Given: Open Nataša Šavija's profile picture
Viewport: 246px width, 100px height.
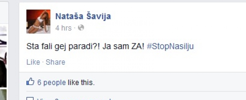Looking at the screenshot, I should [x=38, y=21].
